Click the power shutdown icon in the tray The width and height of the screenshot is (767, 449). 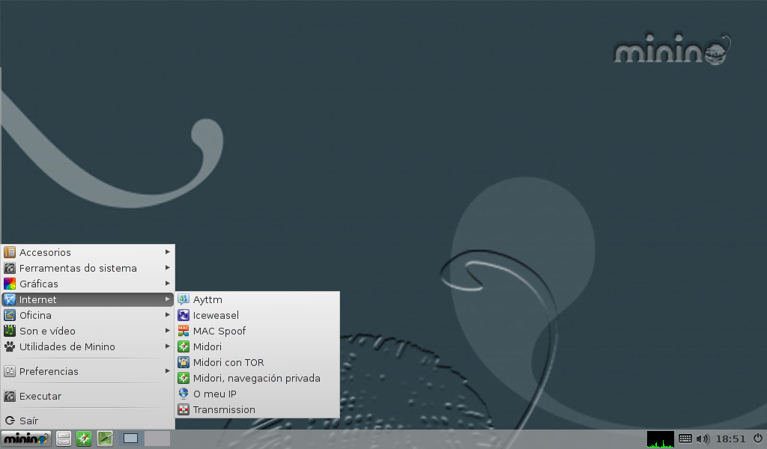click(x=758, y=439)
